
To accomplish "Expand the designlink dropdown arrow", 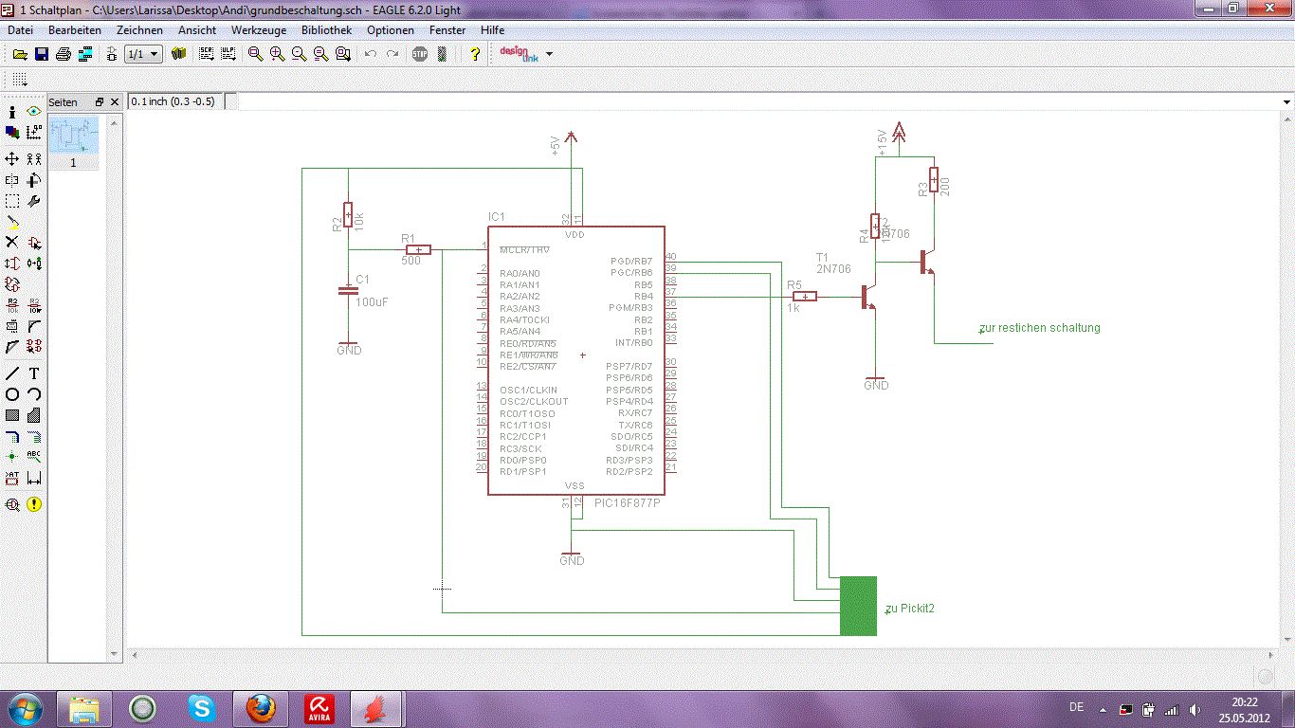I will [549, 54].
